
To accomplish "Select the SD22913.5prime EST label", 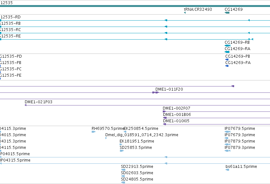I will click(137, 167).
